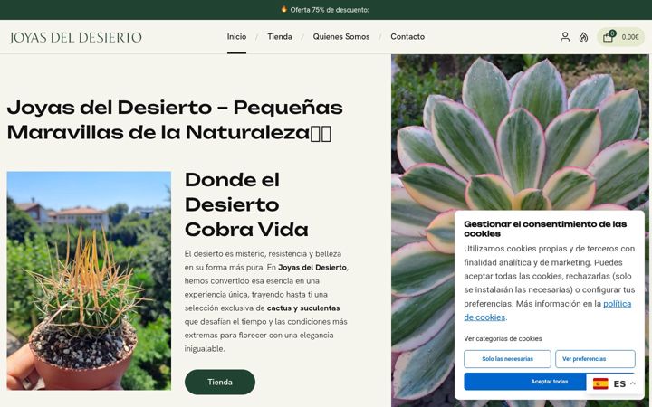Image resolution: width=652 pixels, height=407 pixels.
Task: Open the user account icon
Action: point(565,37)
